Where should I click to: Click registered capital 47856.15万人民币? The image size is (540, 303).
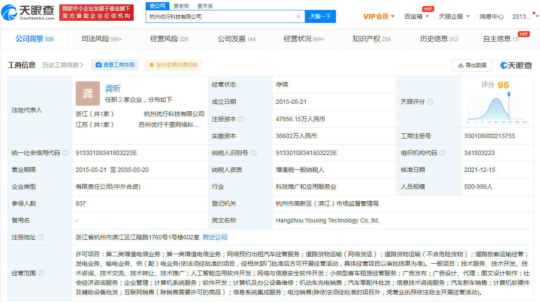point(300,119)
